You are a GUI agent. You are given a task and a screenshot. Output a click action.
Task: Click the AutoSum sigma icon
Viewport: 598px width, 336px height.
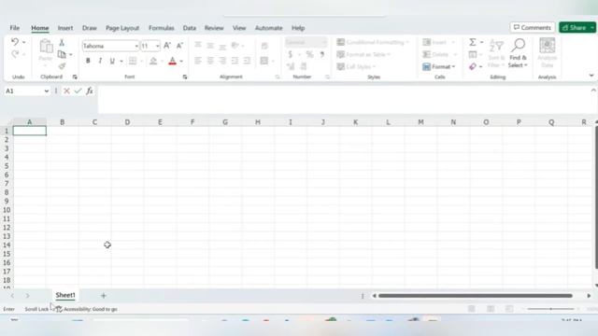coord(473,42)
